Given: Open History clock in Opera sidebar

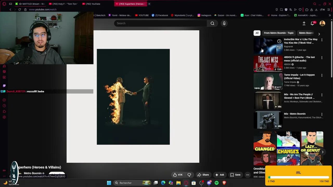Looking at the screenshot, I should point(4,106).
